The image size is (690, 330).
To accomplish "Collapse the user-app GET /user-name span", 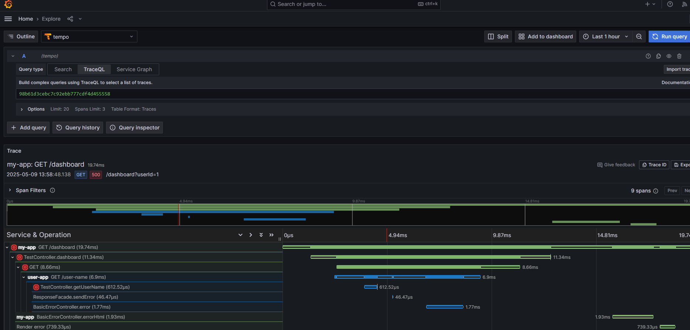I will point(24,277).
